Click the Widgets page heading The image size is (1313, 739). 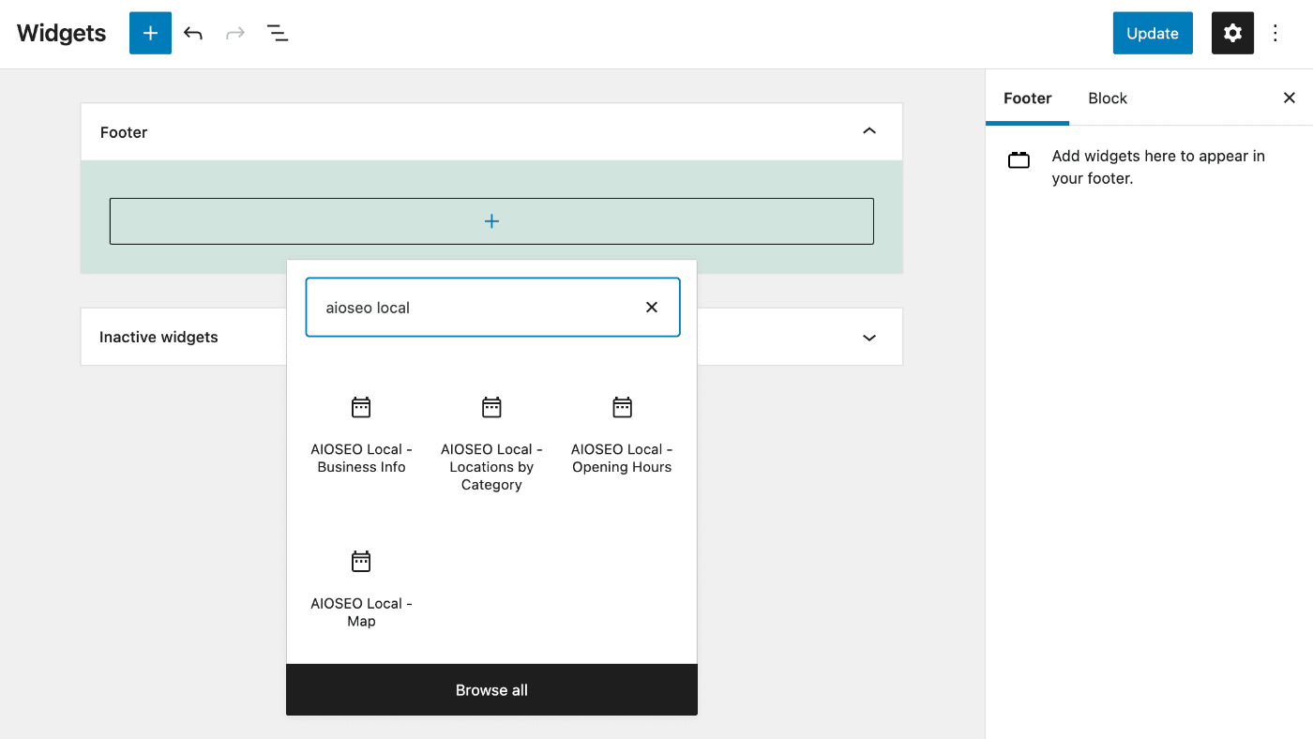62,33
